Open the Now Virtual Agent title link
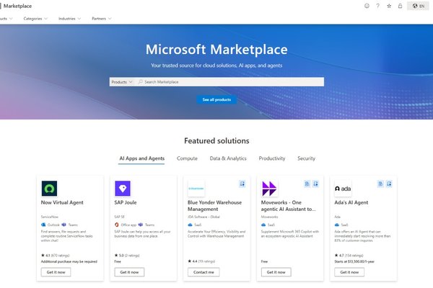The height and width of the screenshot is (288, 433). pos(62,202)
